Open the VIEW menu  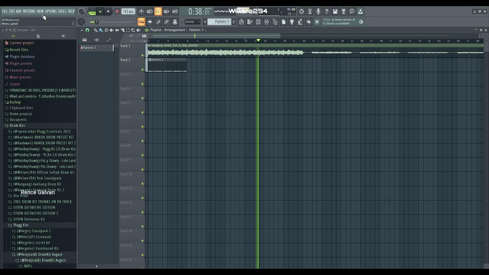40,11
